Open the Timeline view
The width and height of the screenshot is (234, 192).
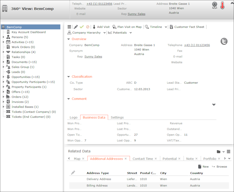click(x=154, y=27)
